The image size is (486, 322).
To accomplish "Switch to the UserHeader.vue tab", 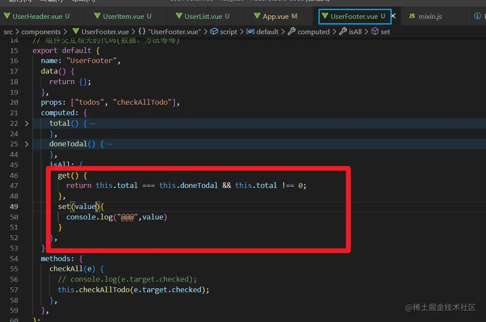I will [x=37, y=16].
